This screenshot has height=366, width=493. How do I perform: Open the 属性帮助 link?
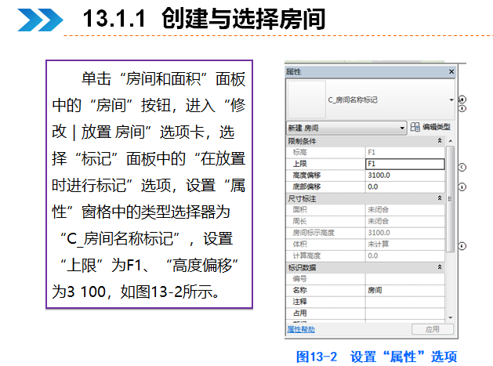[301, 329]
